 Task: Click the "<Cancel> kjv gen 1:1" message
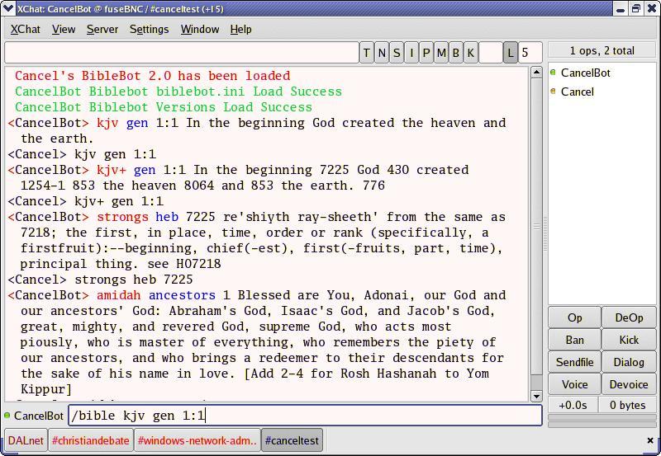(82, 154)
